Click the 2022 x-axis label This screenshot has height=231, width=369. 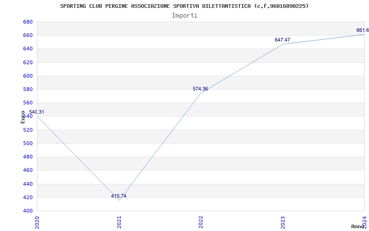pyautogui.click(x=201, y=222)
